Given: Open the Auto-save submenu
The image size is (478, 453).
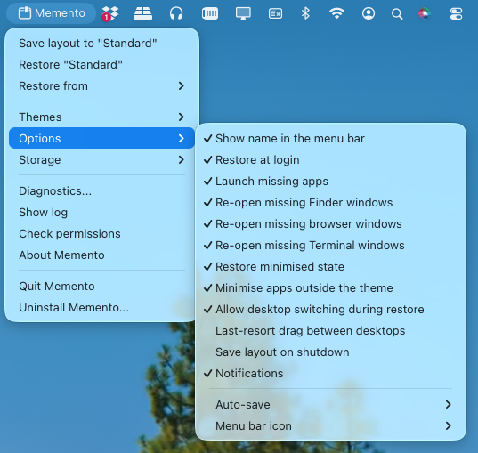Looking at the screenshot, I should tap(330, 405).
